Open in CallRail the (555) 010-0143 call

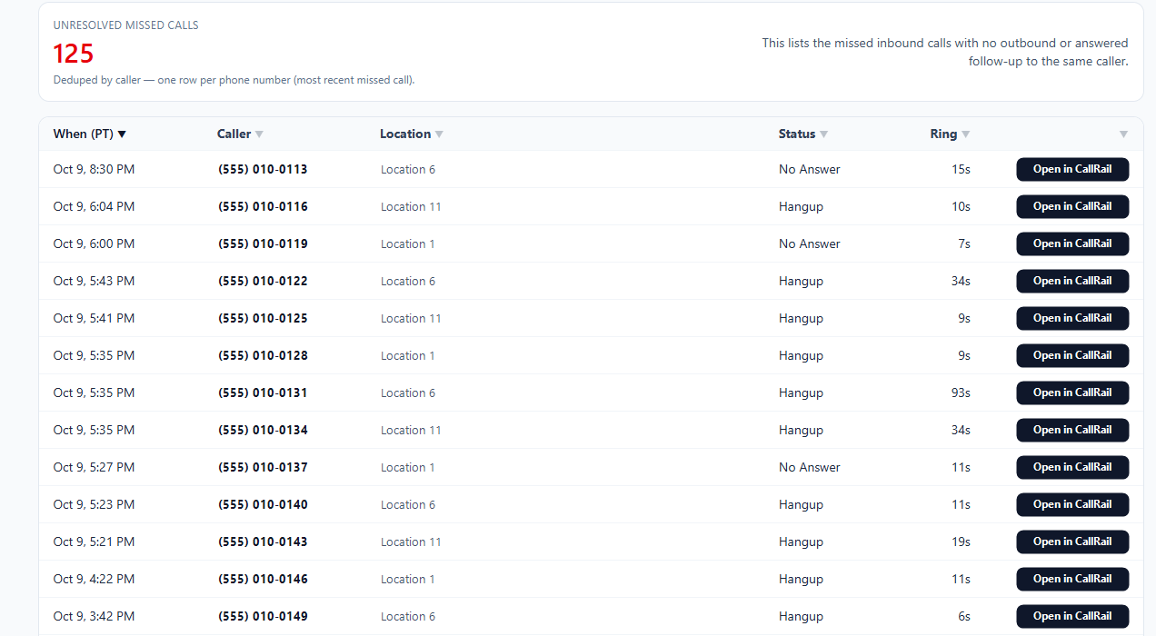[1072, 542]
